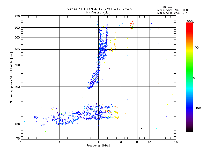Click the '8' x-axis tick label
The height and width of the screenshot is (155, 207).
[x=137, y=142]
